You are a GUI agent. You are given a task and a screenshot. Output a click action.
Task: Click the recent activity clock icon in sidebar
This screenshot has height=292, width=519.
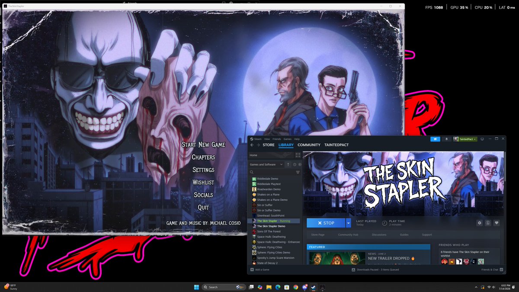tap(295, 164)
